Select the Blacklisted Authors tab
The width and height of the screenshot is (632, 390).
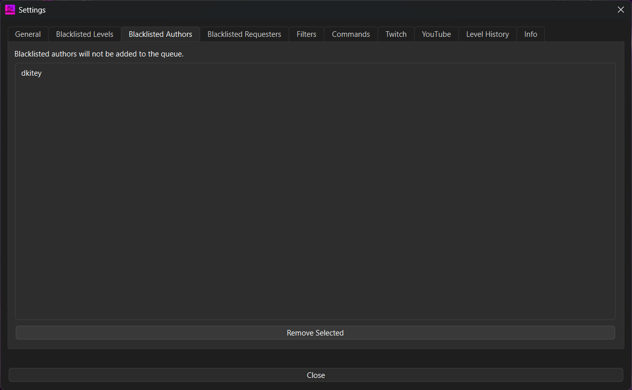[161, 34]
